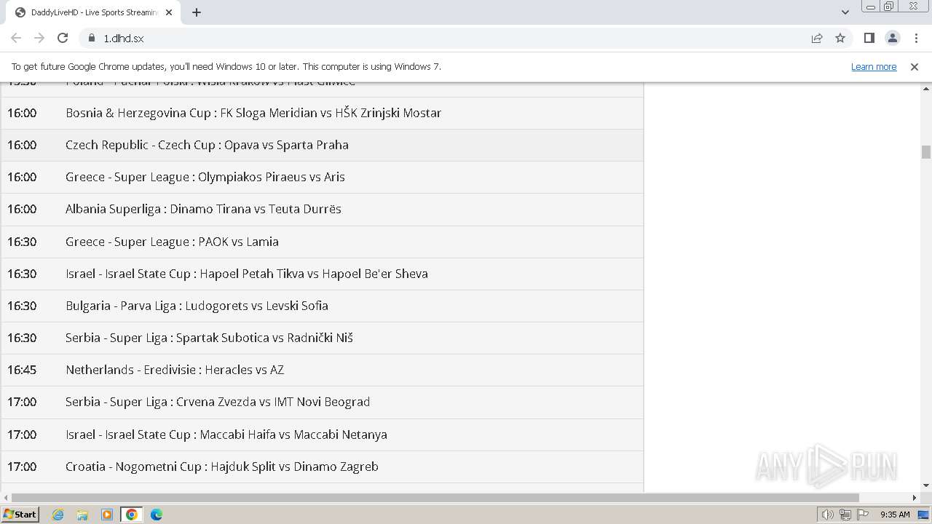Select the DaddyLiveHD Live Sports Streaming tab
Image resolution: width=932 pixels, height=524 pixels.
(93, 12)
